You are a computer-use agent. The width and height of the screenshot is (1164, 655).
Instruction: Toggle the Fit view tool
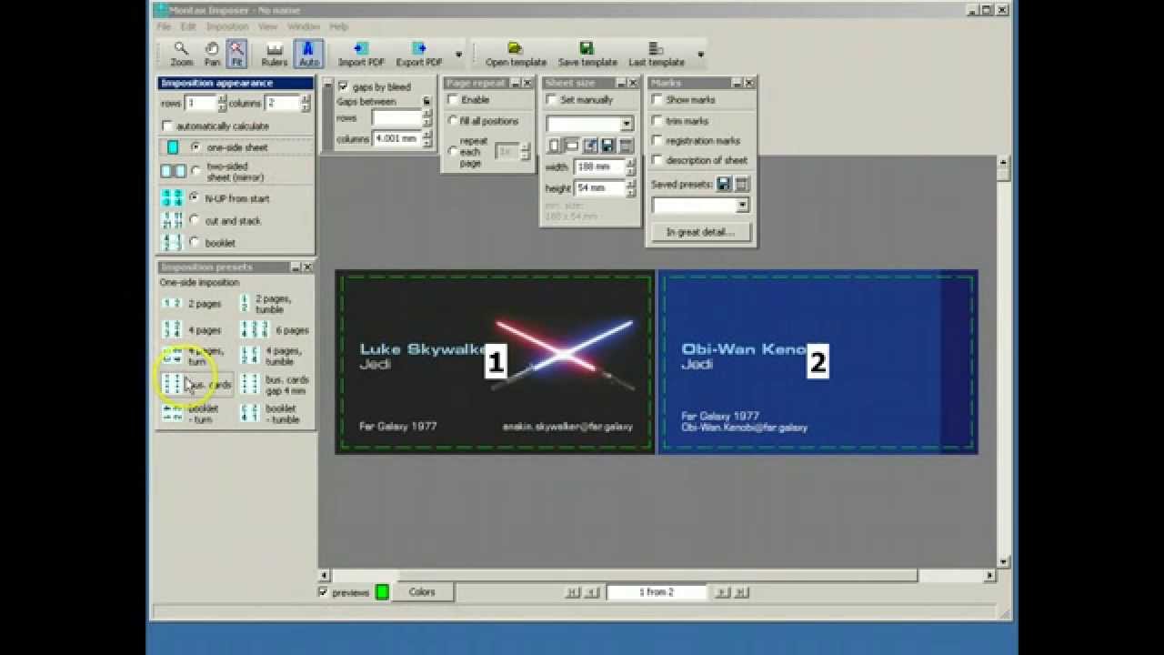click(x=236, y=54)
